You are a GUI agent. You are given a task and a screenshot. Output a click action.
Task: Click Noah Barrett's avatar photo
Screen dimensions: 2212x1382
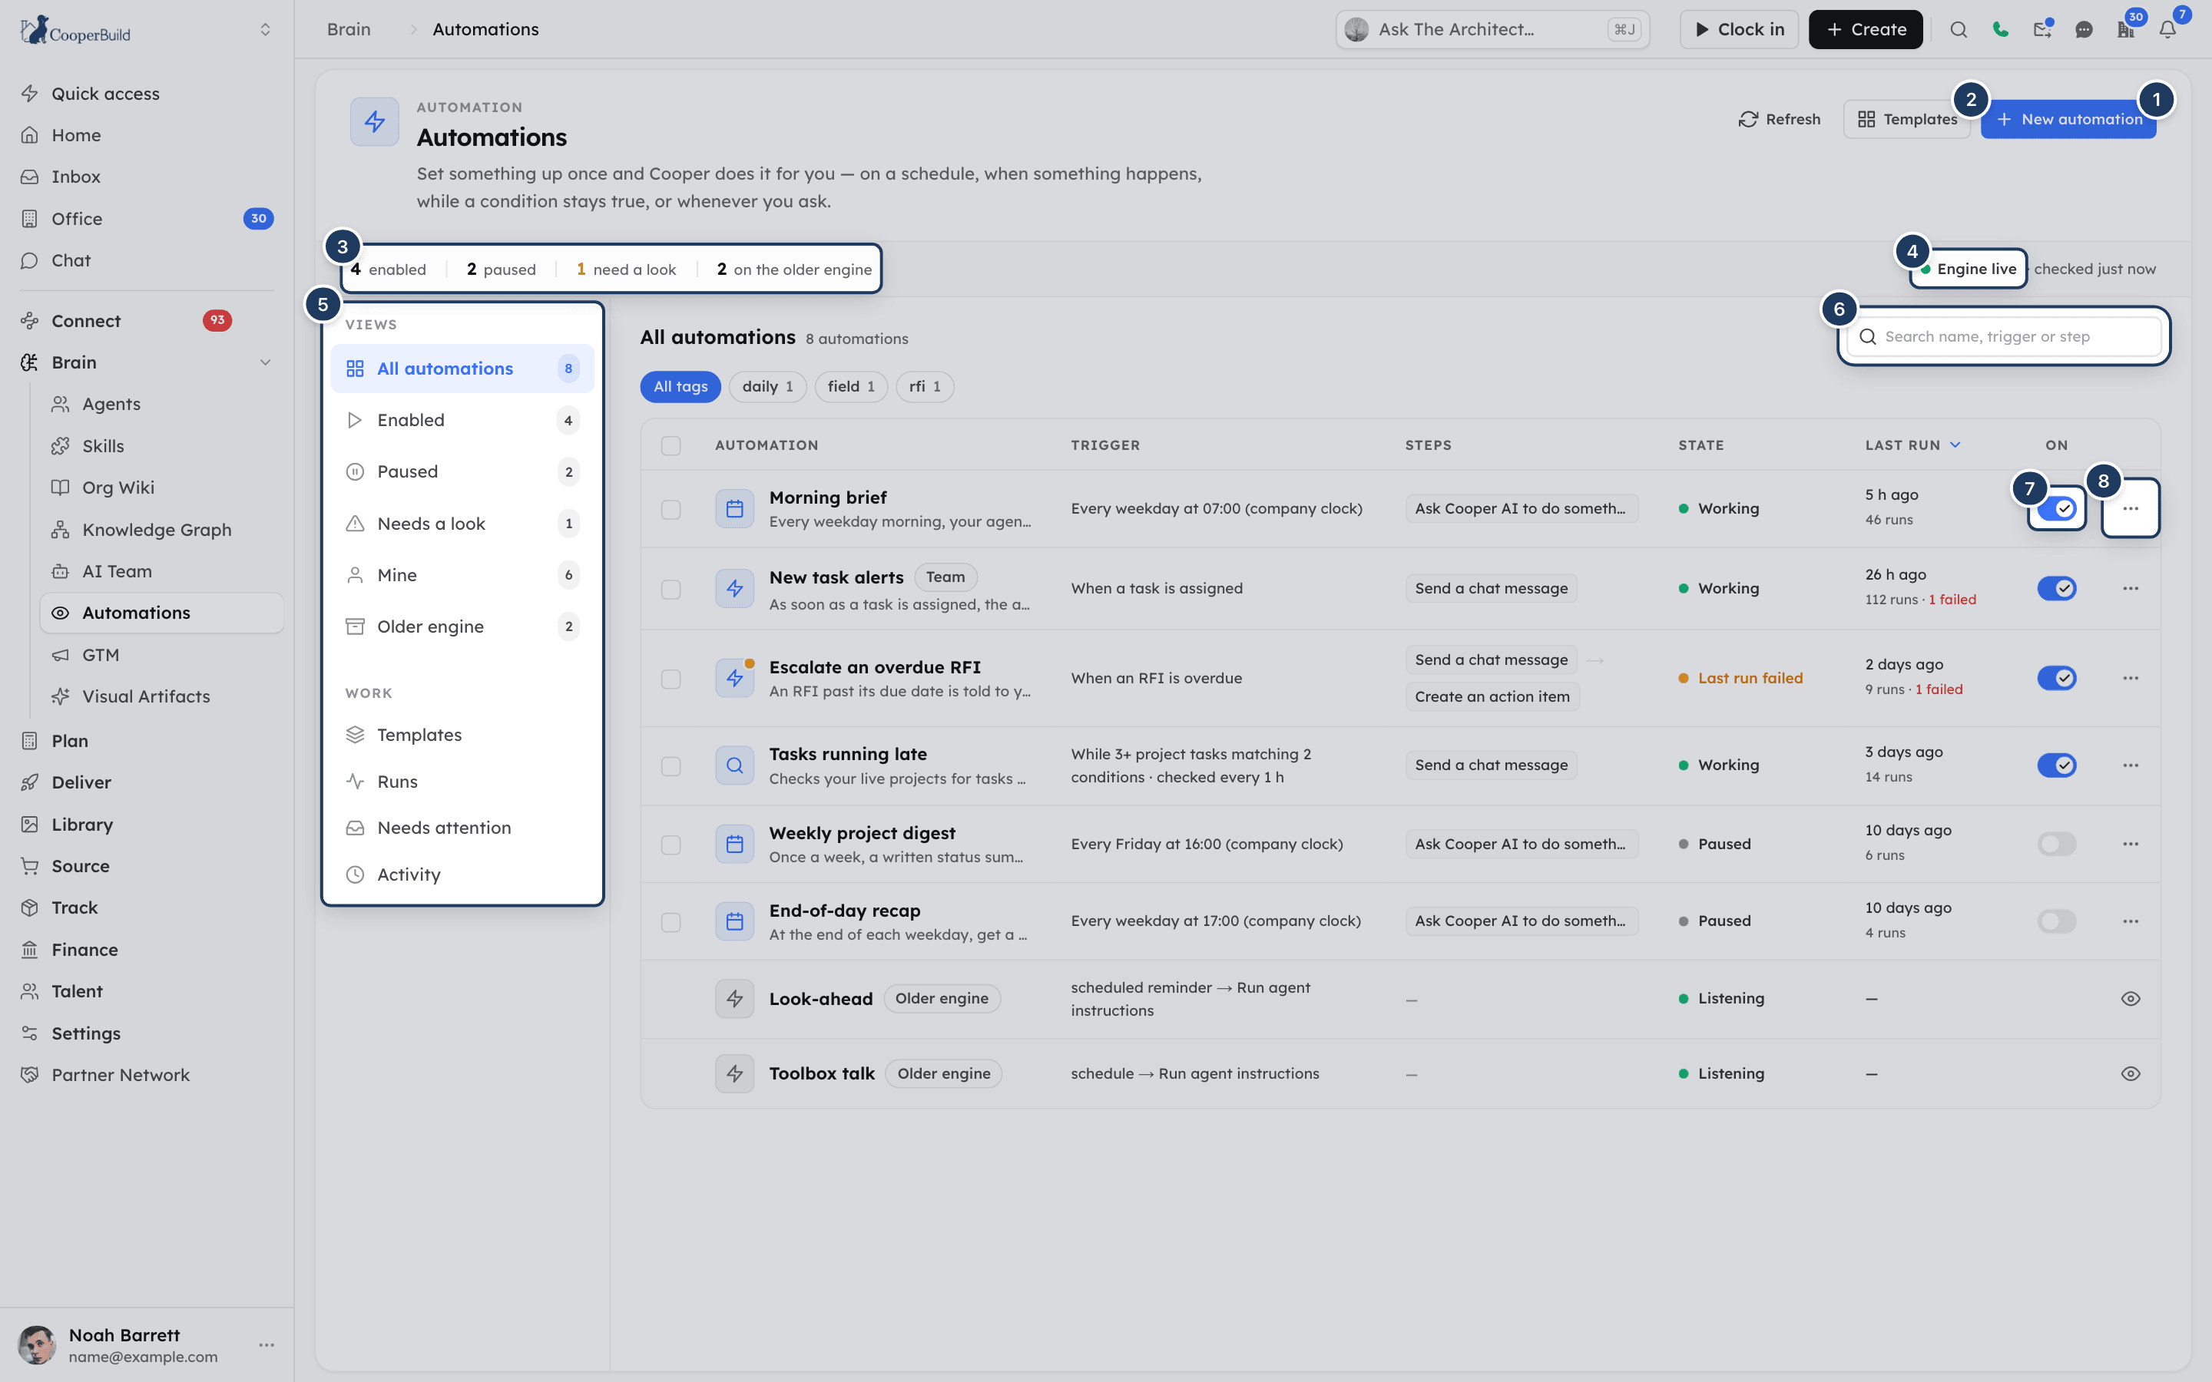(x=37, y=1344)
